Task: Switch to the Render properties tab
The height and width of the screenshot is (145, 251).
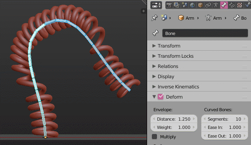Action: point(169,5)
